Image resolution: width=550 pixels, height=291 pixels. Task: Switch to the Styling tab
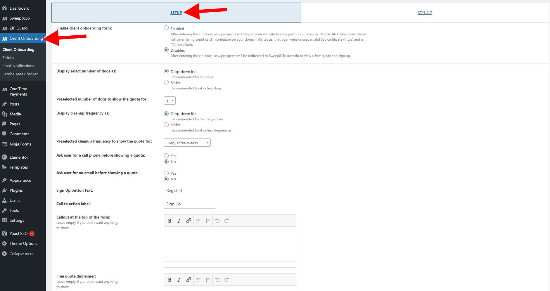click(x=425, y=13)
